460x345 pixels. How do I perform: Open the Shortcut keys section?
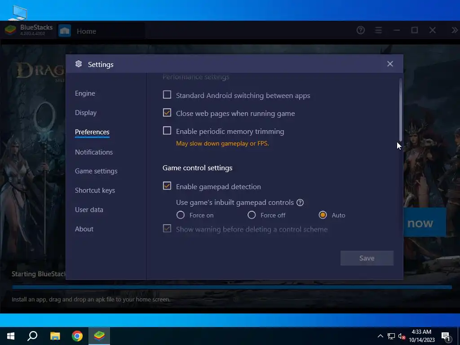click(x=95, y=190)
